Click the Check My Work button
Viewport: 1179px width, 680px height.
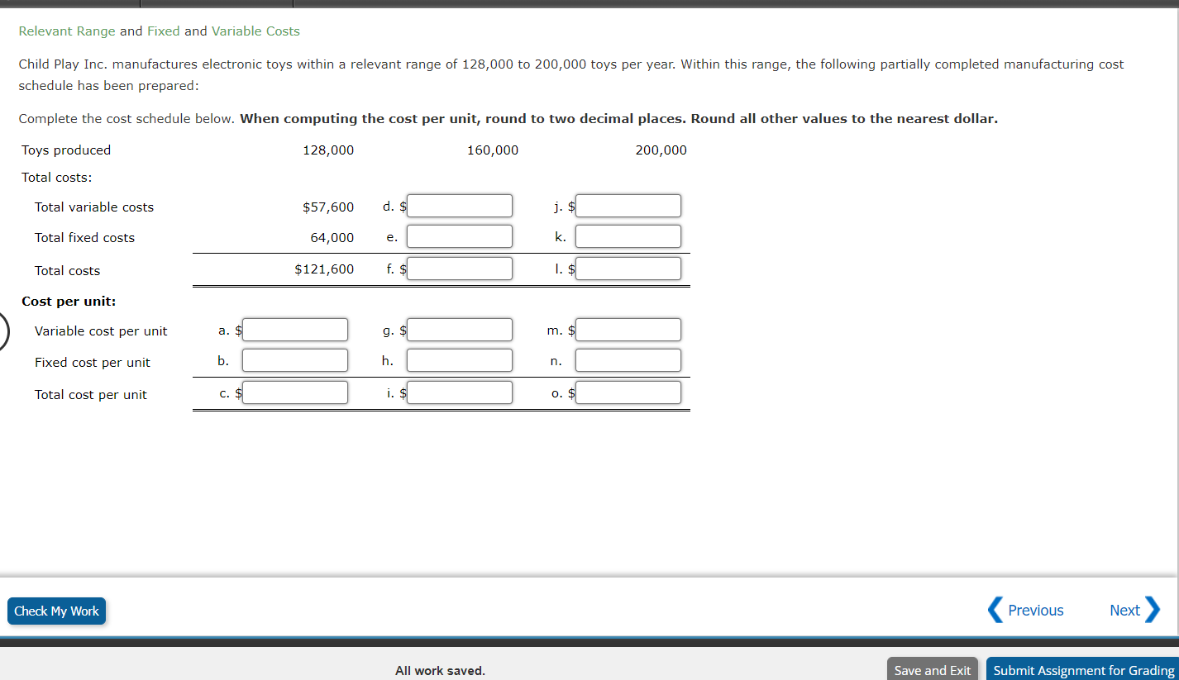(x=56, y=611)
